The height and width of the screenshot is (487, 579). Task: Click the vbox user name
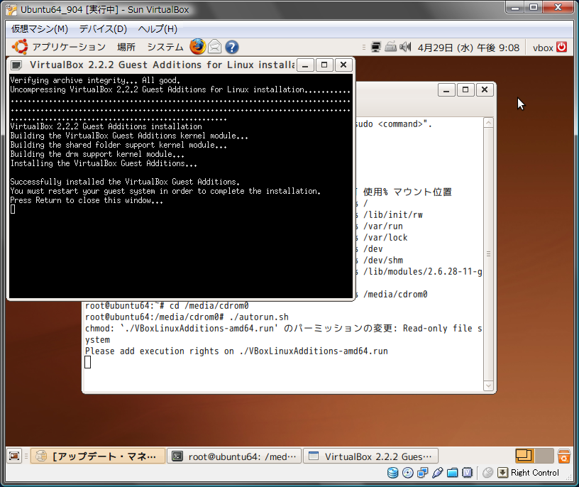pos(543,48)
